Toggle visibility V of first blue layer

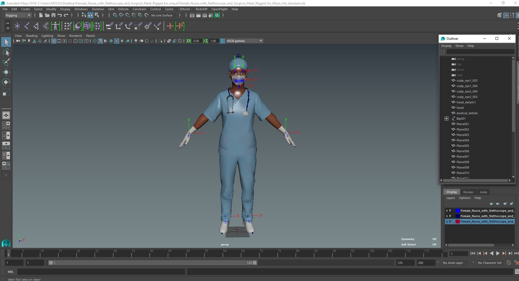[x=447, y=211]
